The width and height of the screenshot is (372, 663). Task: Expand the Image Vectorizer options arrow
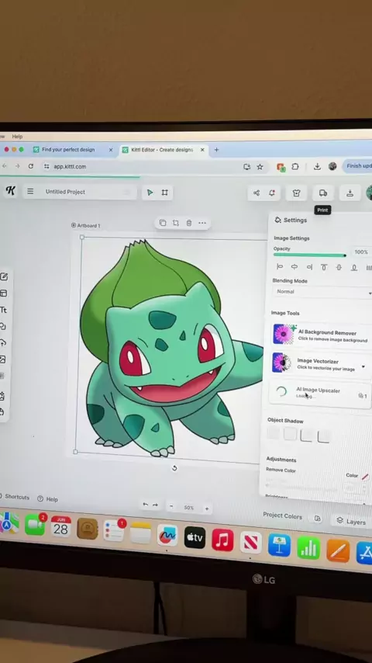click(x=363, y=366)
